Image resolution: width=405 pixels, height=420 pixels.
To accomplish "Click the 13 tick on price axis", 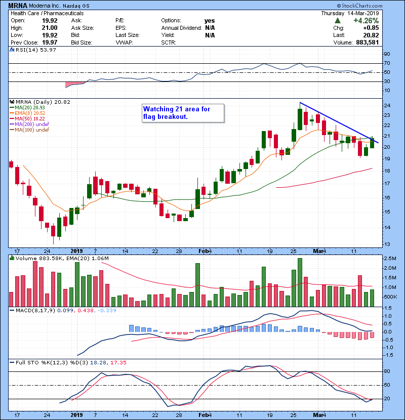I will [x=387, y=244].
